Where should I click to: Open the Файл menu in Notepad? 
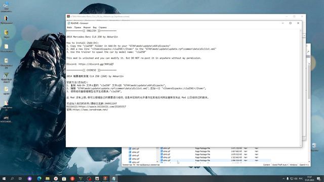69,27
